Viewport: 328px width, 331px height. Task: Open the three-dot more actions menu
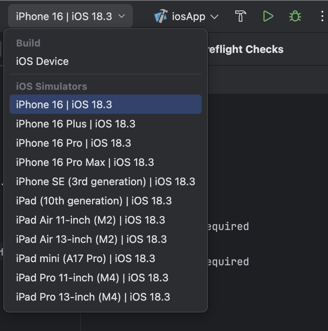click(x=322, y=16)
